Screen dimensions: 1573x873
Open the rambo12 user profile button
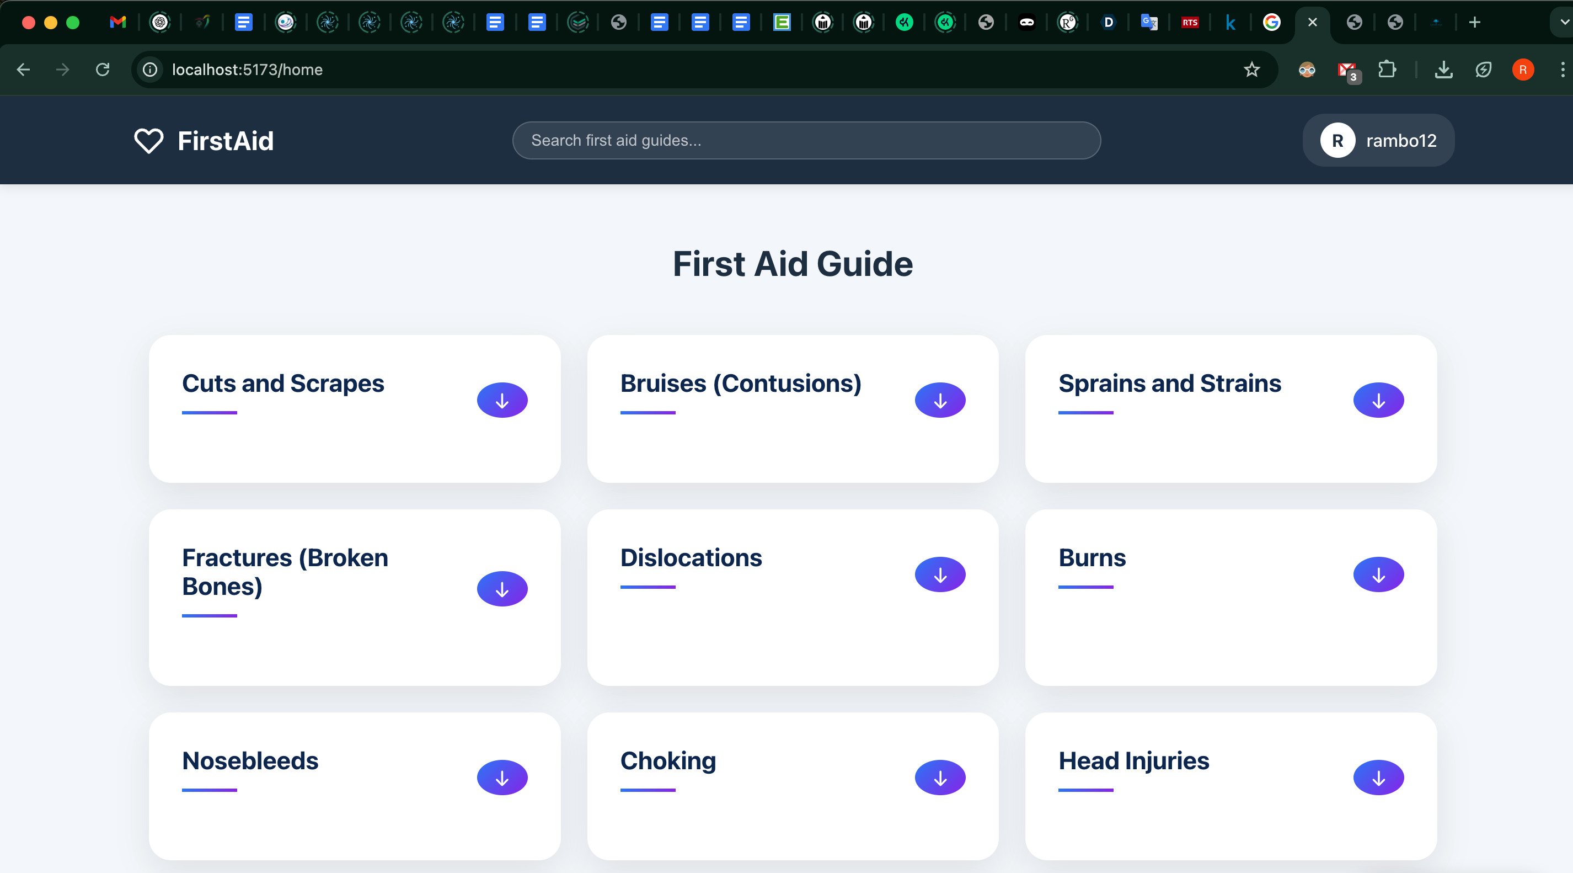pos(1378,141)
